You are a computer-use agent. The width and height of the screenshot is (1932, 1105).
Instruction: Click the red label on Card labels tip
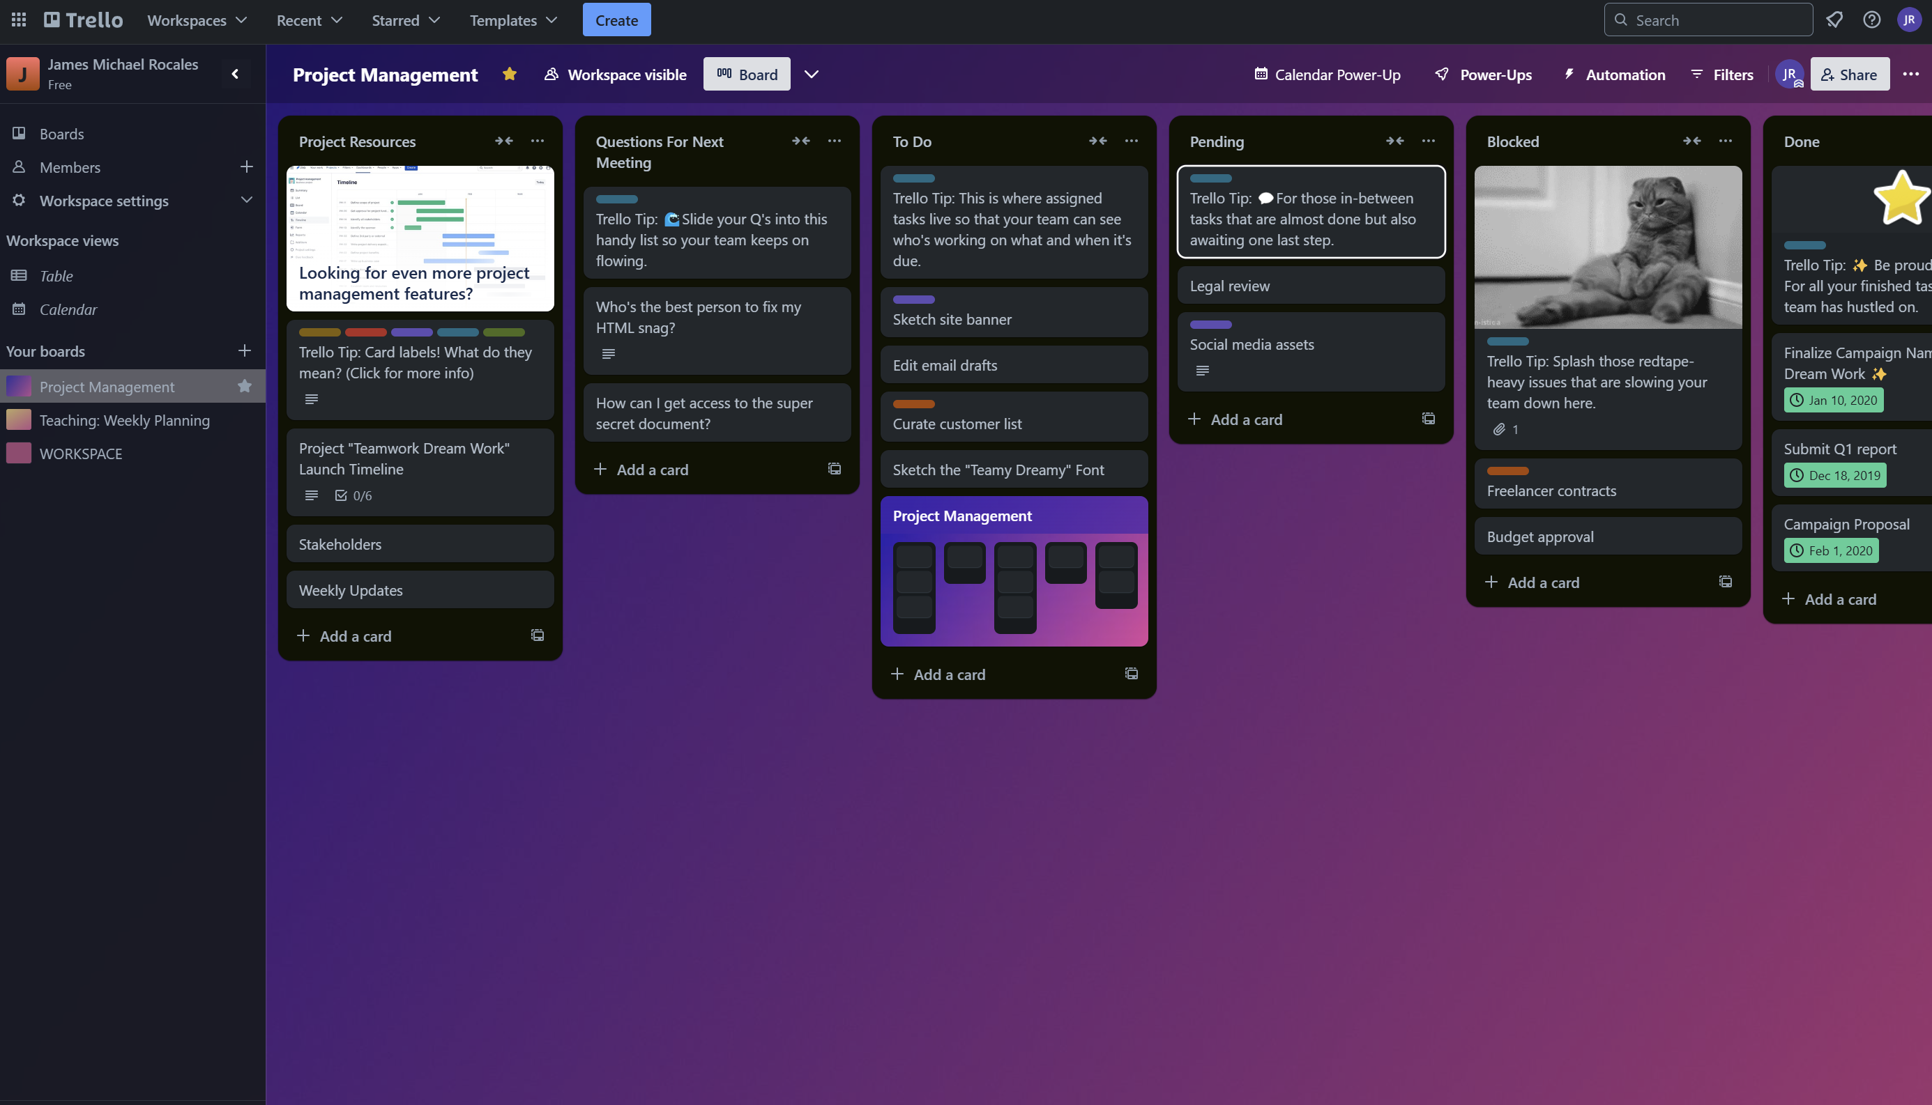[x=365, y=332]
